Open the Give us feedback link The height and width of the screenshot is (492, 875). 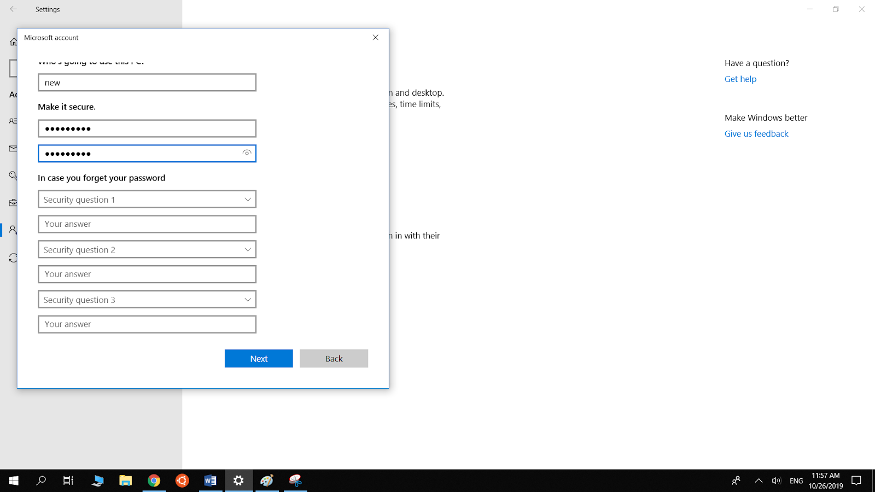click(756, 133)
